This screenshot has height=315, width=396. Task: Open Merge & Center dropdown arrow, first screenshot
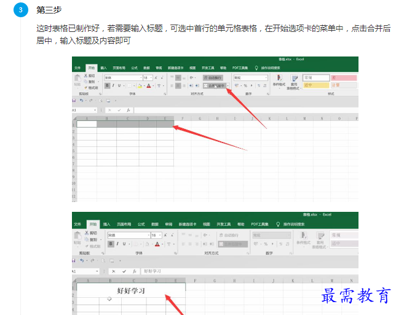[228, 86]
